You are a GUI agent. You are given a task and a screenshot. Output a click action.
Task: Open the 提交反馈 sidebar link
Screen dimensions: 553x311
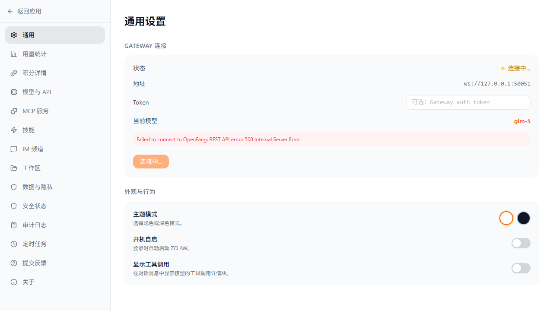coord(35,263)
